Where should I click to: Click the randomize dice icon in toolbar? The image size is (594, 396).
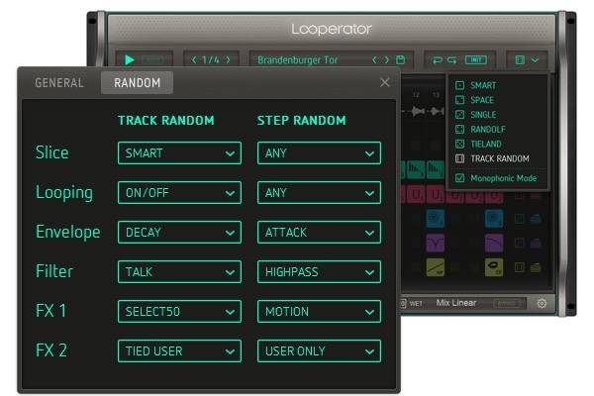520,59
